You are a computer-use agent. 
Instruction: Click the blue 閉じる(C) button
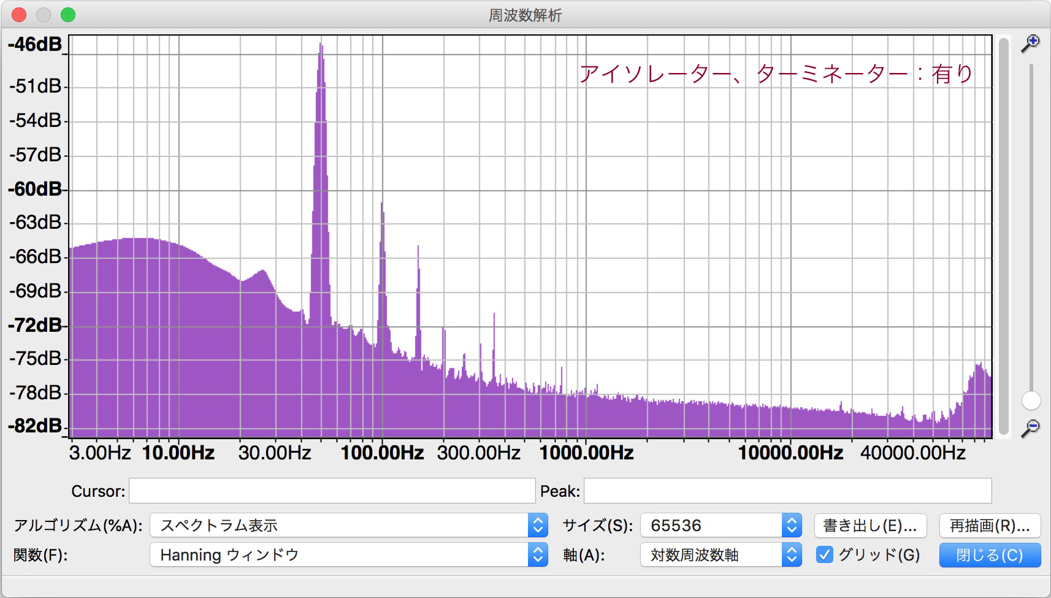[989, 555]
